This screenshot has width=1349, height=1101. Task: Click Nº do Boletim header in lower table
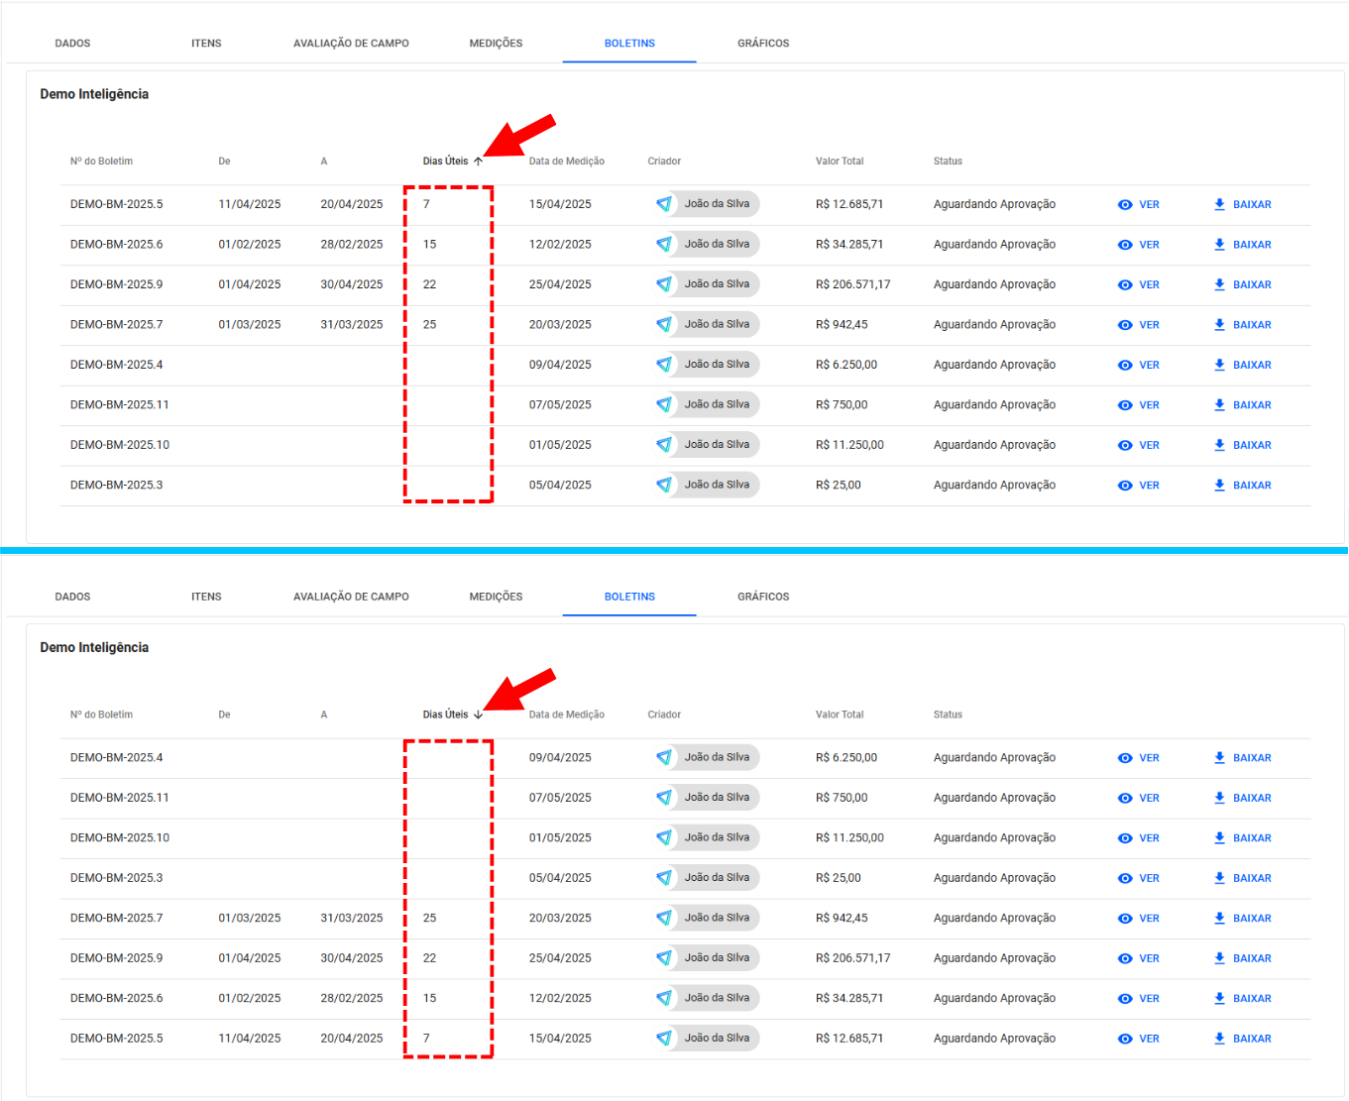pos(101,715)
